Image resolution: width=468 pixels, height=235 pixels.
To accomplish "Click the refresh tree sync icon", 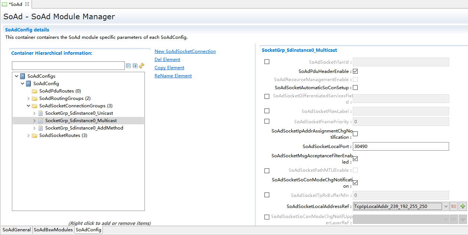I will click(142, 66).
